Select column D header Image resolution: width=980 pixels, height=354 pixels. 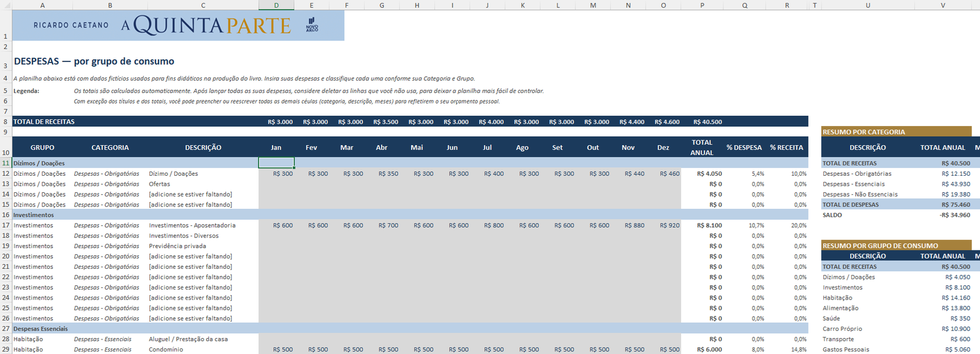(x=276, y=5)
